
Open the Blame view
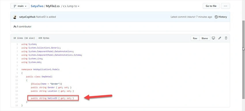coord(205,38)
